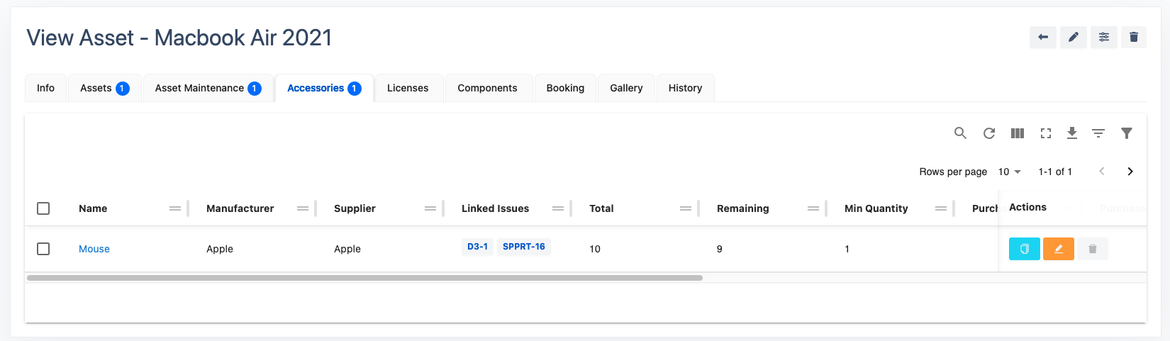
Task: Go to next page with chevron
Action: [x=1130, y=172]
